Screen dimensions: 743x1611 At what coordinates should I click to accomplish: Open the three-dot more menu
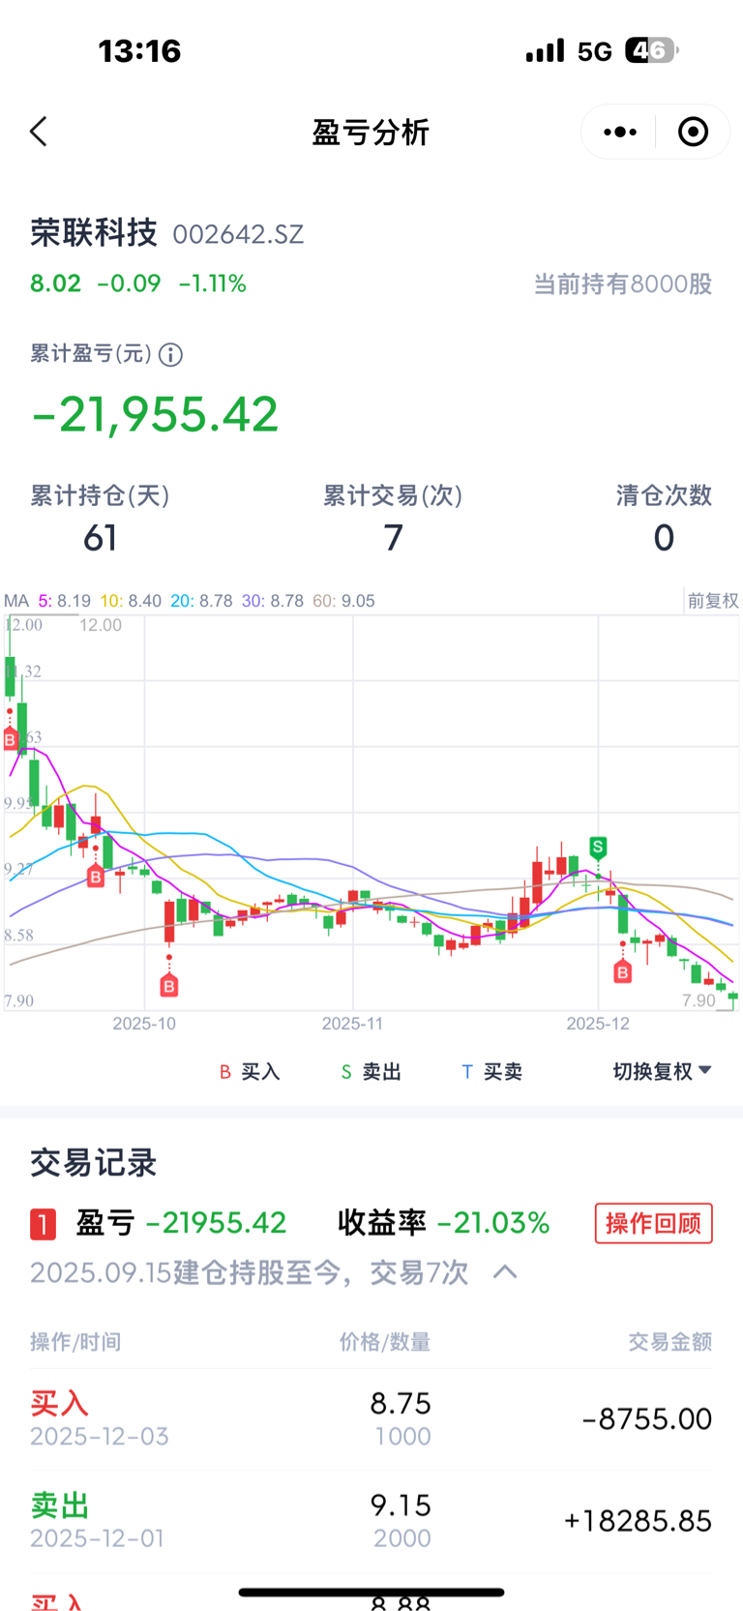click(x=620, y=132)
